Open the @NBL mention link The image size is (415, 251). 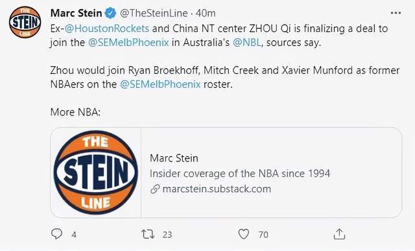point(247,43)
